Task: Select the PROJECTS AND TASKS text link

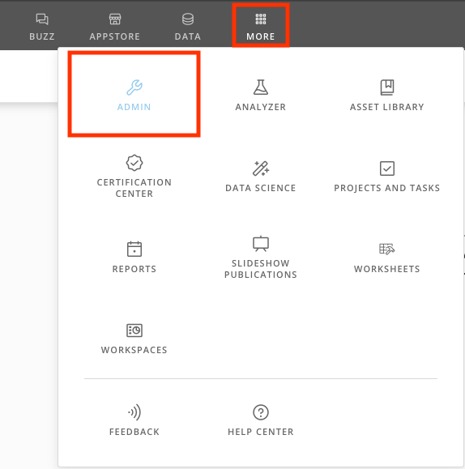Action: click(387, 188)
